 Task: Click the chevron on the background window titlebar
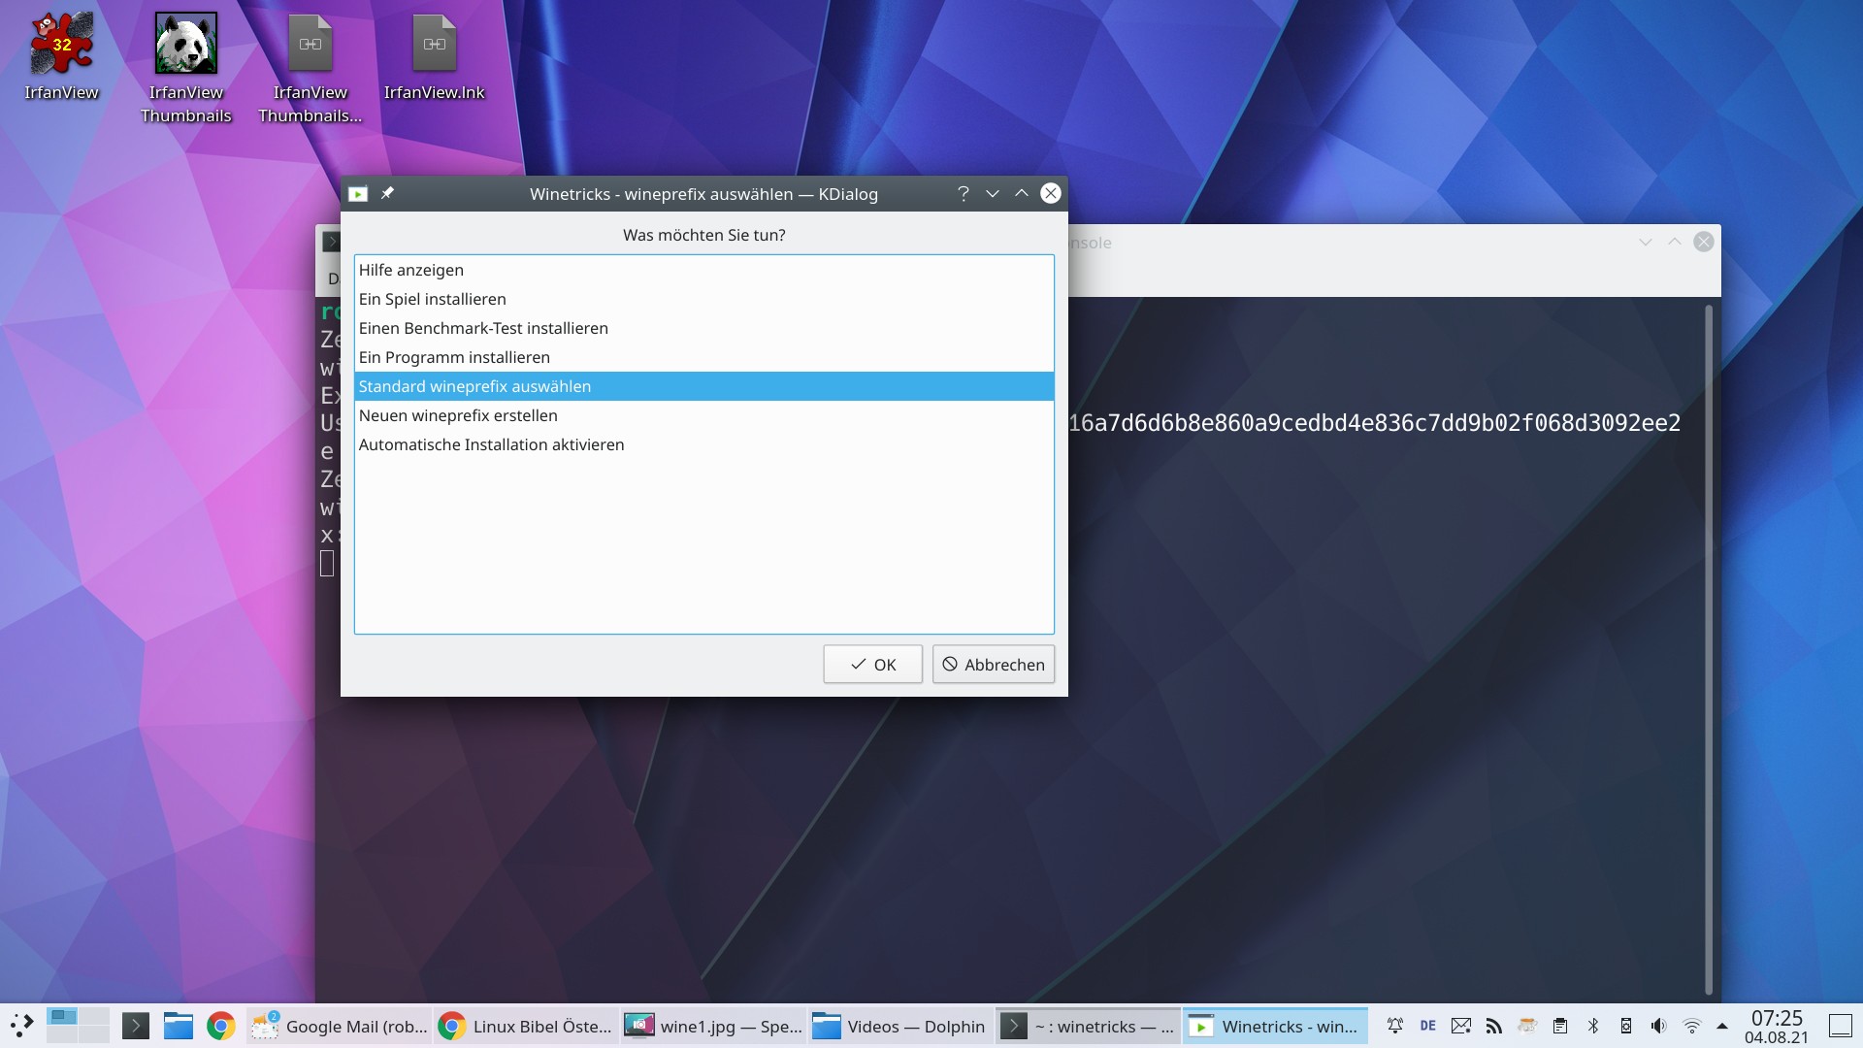click(x=1645, y=242)
